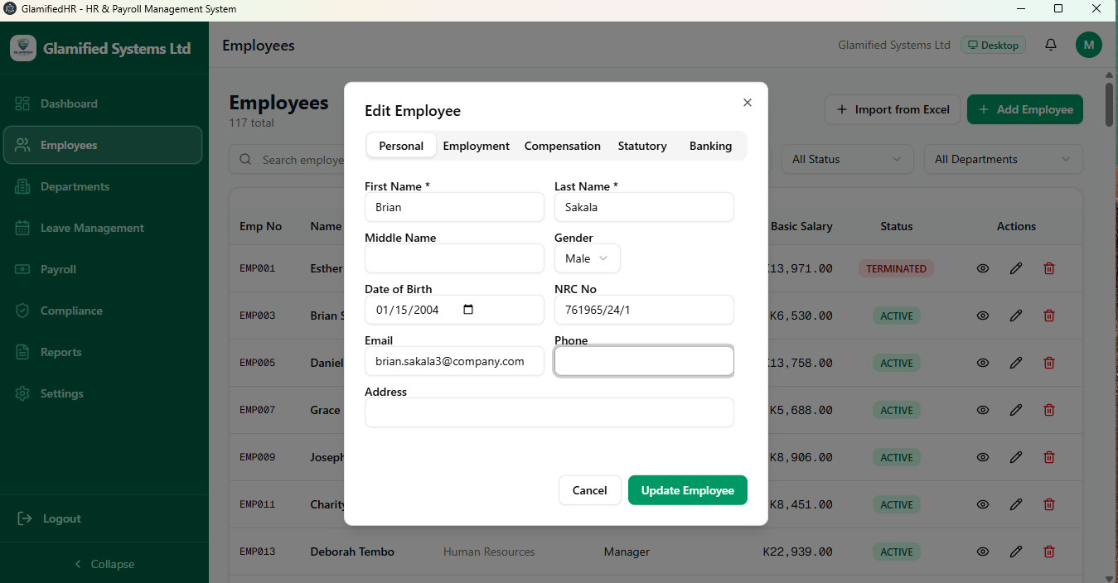Delete EMP005 with trash icon
Screen dimensions: 1118x583
(x=1049, y=363)
